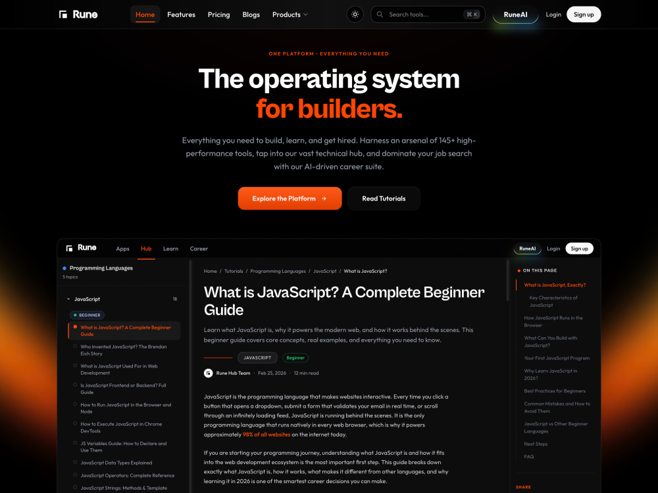Go to the Home nav tab
Image resolution: width=658 pixels, height=493 pixels.
click(145, 14)
